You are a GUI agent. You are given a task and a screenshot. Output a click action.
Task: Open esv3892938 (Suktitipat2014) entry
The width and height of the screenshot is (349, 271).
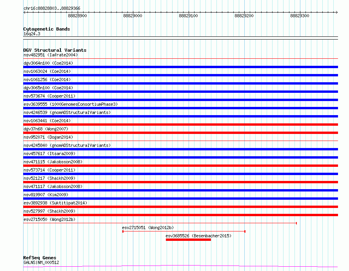click(x=55, y=203)
